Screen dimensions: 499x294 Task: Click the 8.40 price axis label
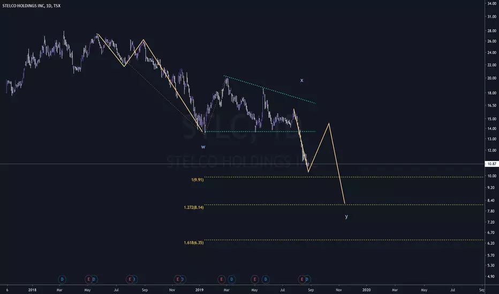492,200
